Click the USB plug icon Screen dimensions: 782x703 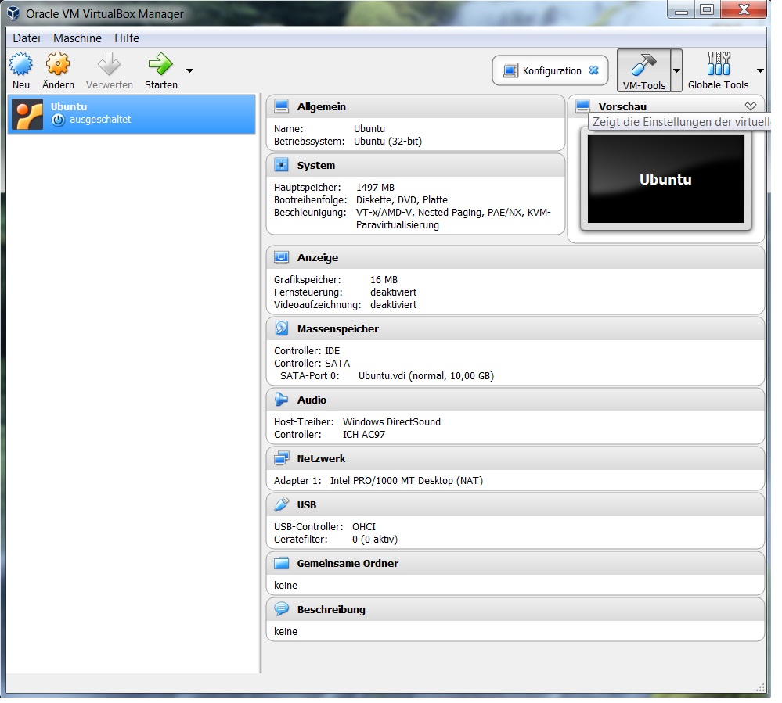coord(281,504)
